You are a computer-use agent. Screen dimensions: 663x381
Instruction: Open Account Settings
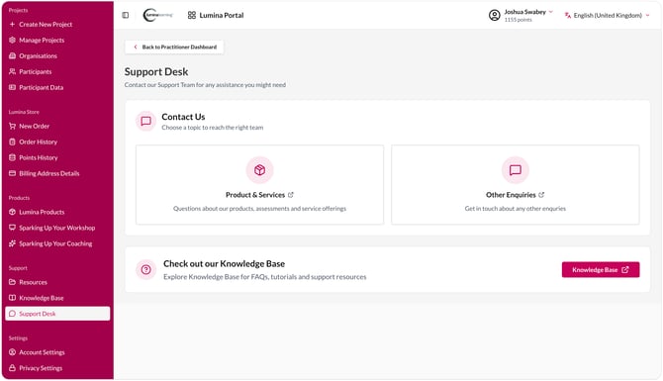click(57, 352)
